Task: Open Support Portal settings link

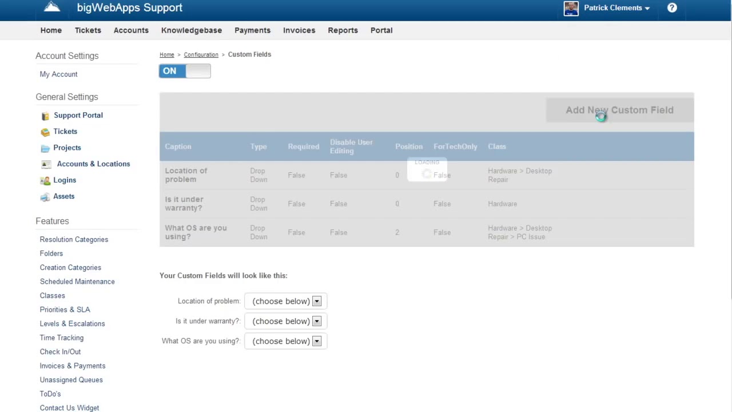Action: pyautogui.click(x=78, y=116)
